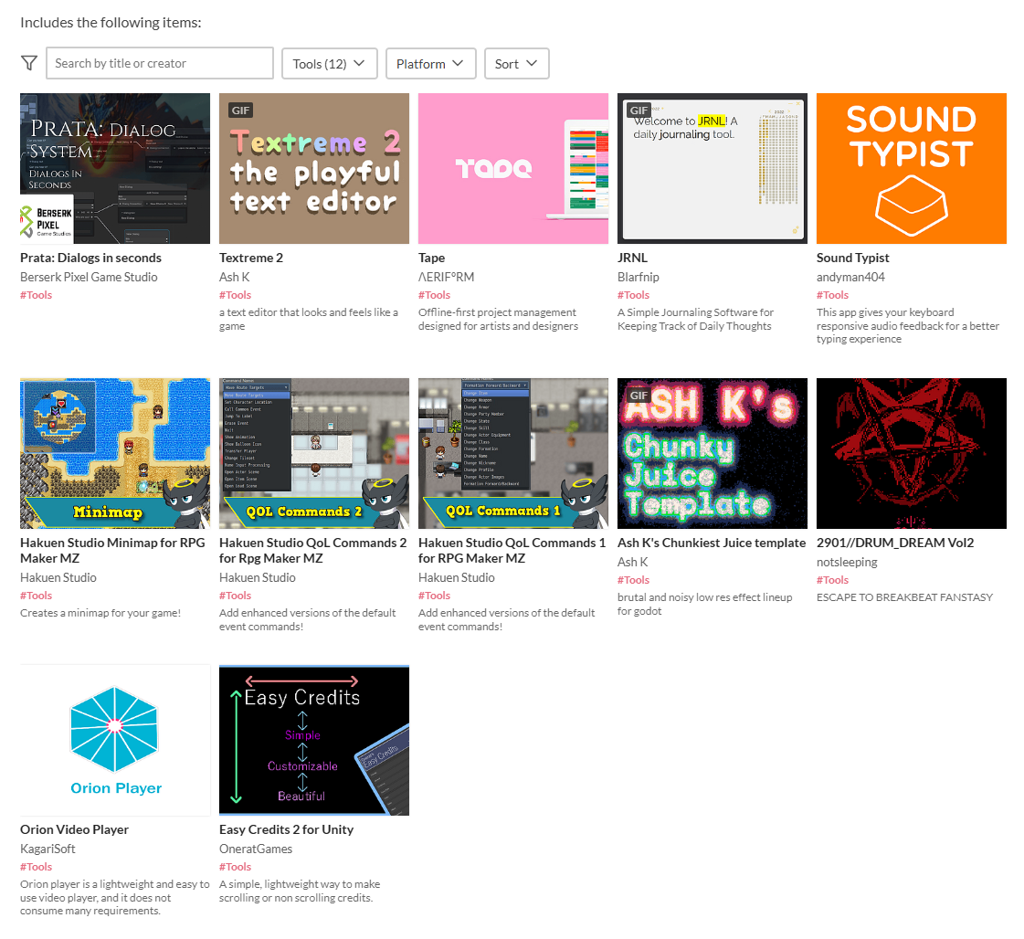Screen dimensions: 1024x939
Task: Open the JRNL title link
Action: pos(632,258)
